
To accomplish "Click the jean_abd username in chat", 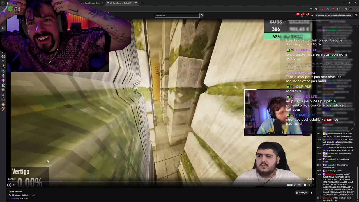I will click(332, 165).
